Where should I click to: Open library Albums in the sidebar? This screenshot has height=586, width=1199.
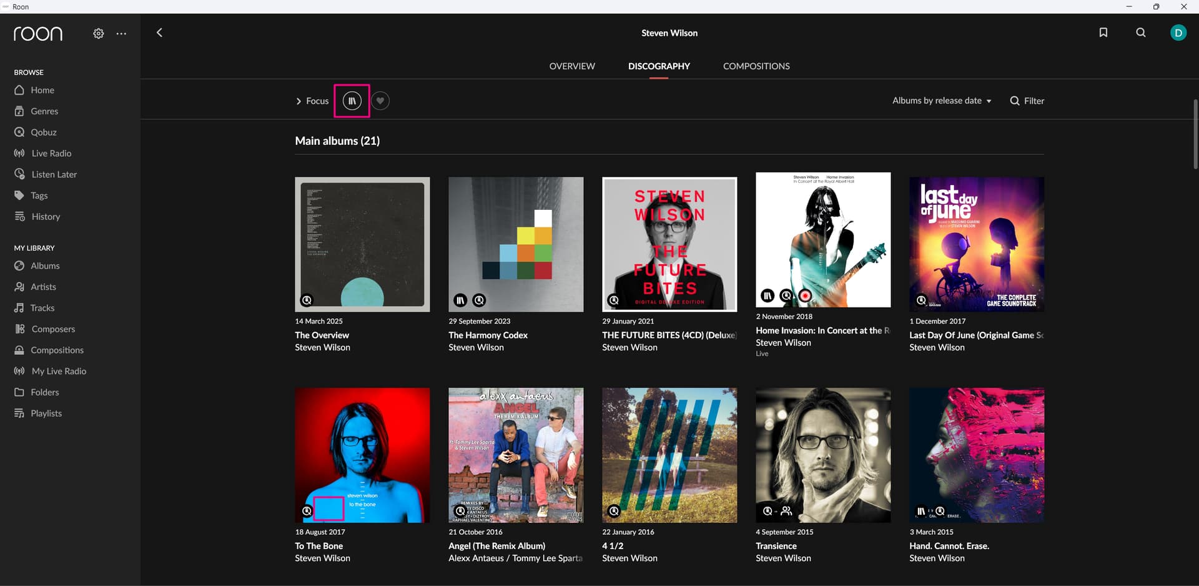(45, 266)
